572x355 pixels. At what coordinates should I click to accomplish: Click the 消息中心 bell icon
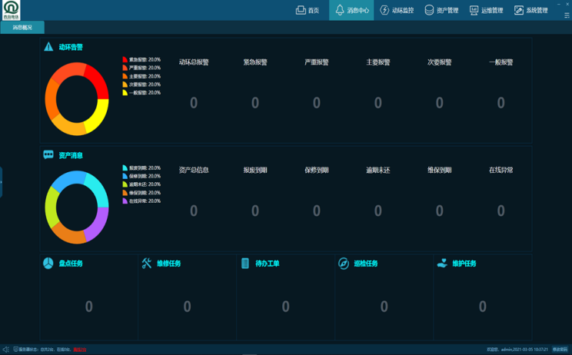coord(340,10)
